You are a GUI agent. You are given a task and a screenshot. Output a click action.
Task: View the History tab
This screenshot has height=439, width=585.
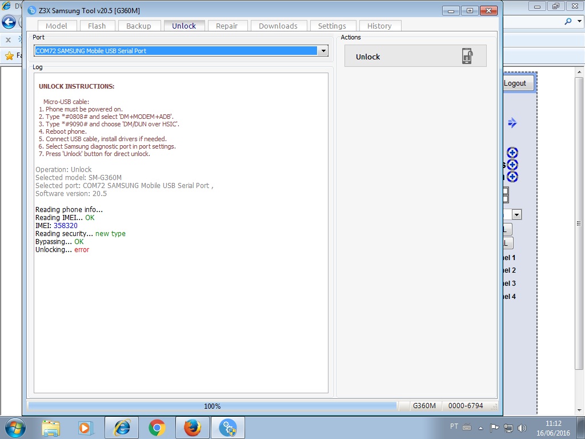[x=379, y=26]
